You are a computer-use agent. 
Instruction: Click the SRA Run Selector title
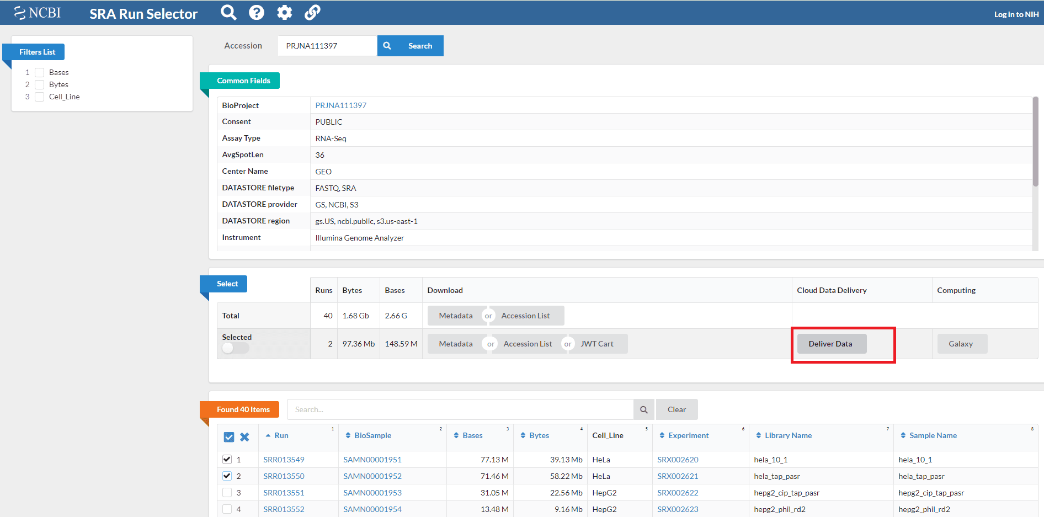pos(143,14)
